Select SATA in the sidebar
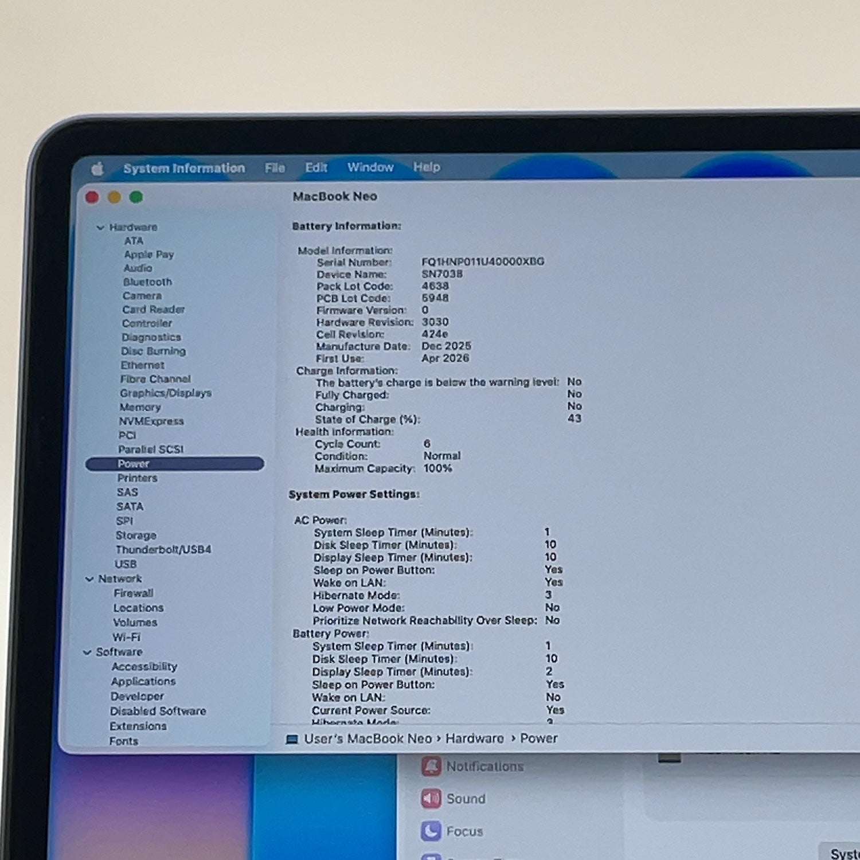This screenshot has height=860, width=860. coord(130,507)
